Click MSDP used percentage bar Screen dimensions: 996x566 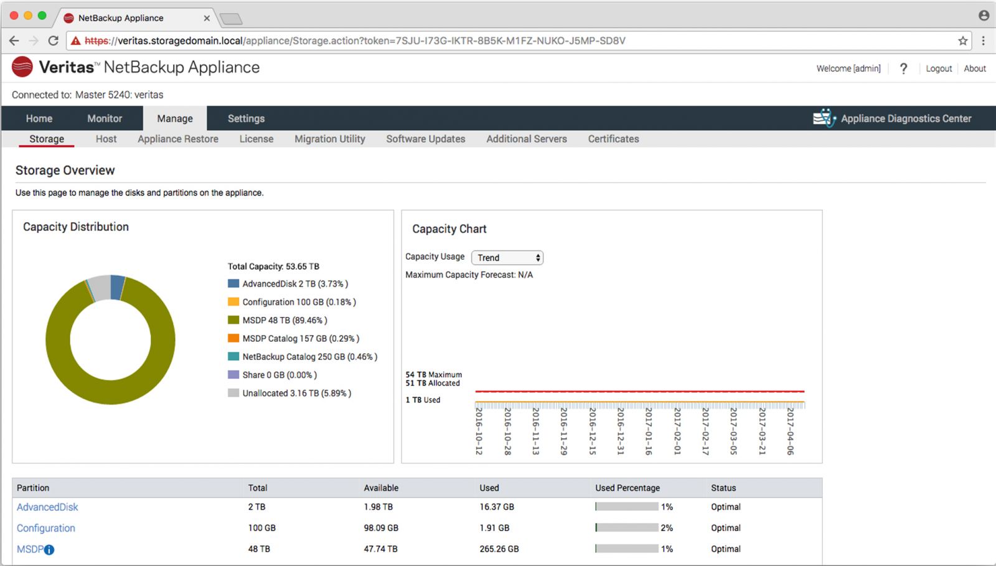[x=626, y=549]
